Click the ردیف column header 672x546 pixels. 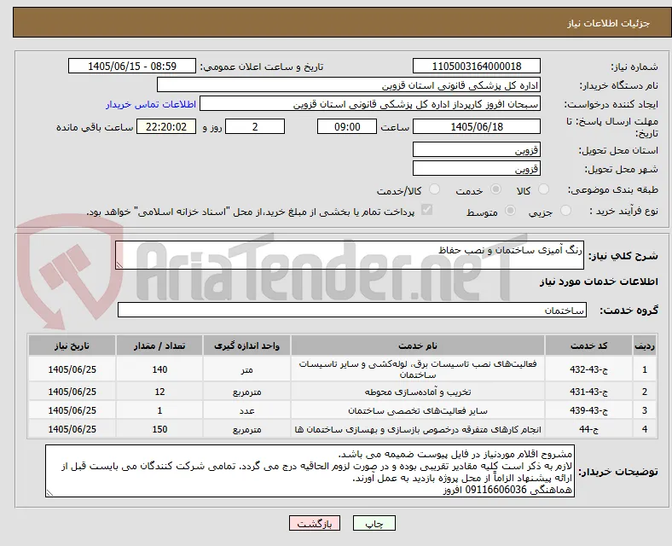[645, 346]
